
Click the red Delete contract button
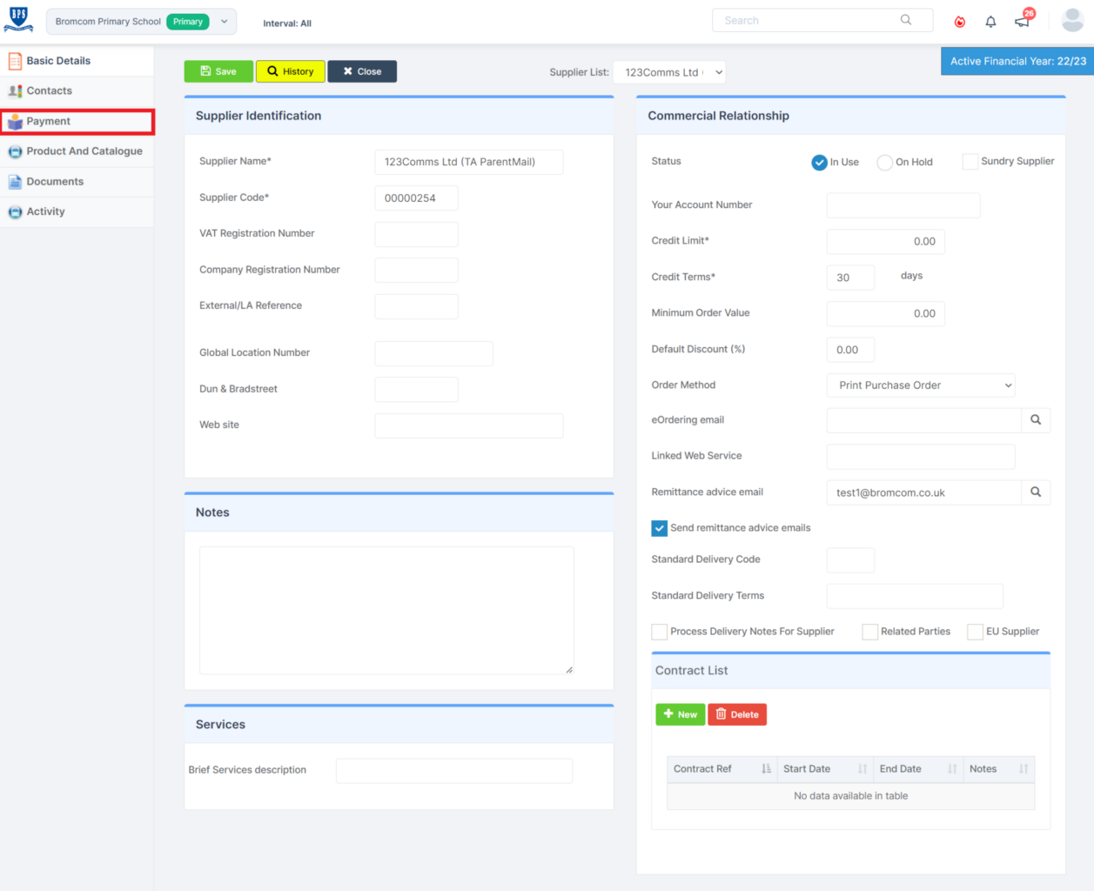737,714
